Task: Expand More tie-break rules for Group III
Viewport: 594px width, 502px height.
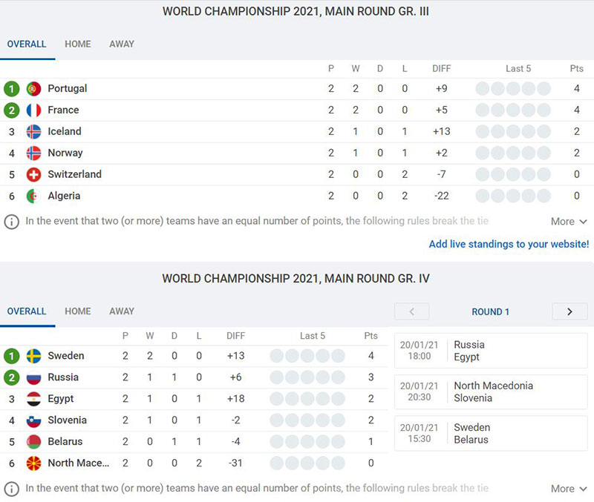Action: 569,221
